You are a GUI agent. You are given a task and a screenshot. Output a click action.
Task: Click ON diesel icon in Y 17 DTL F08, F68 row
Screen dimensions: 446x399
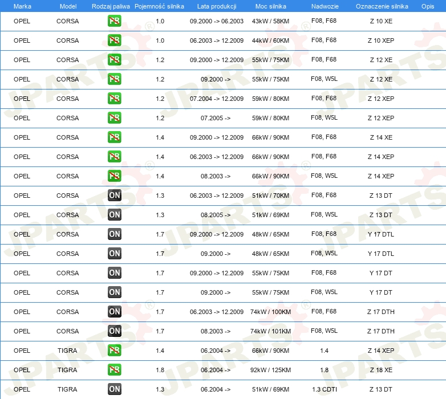click(x=114, y=234)
